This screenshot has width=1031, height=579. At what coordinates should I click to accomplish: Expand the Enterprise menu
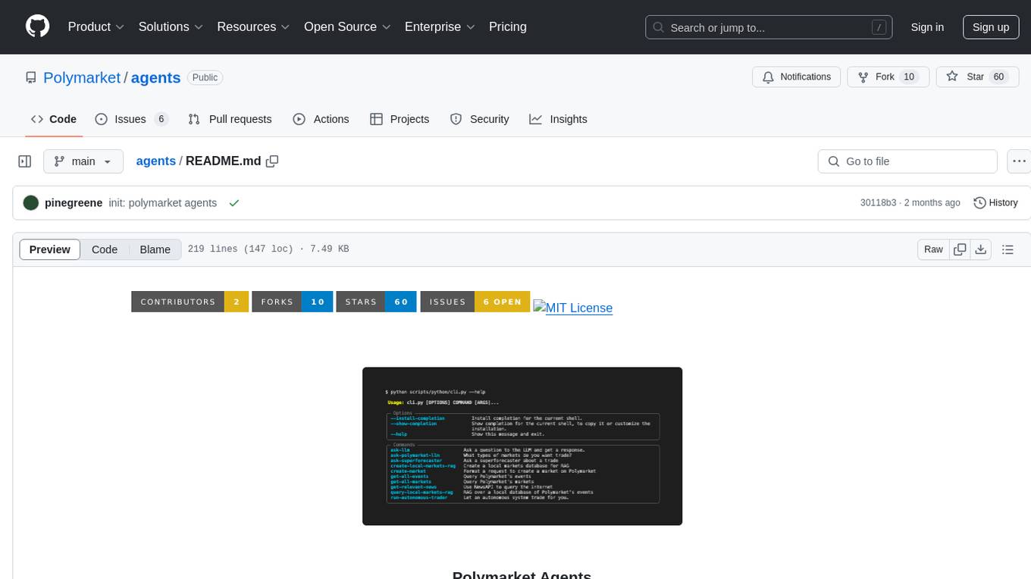(440, 27)
